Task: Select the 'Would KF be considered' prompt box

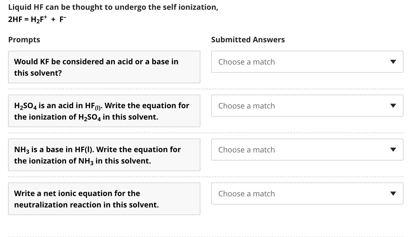Action: (104, 67)
